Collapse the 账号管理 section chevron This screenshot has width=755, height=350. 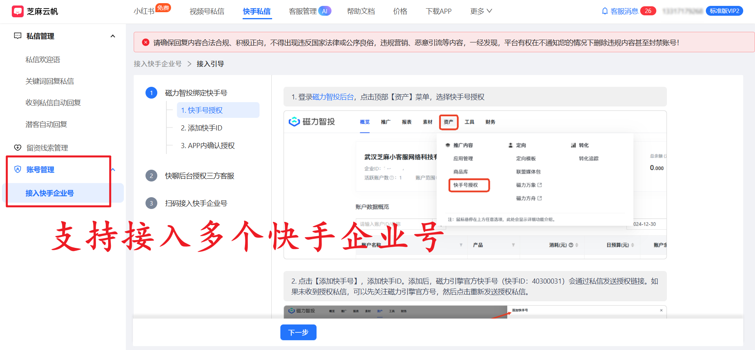[113, 170]
